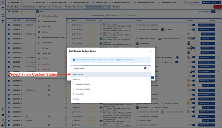Uncheck work order 6249048 checkbox
Screen dimensions: 222x128
tap(9, 39)
